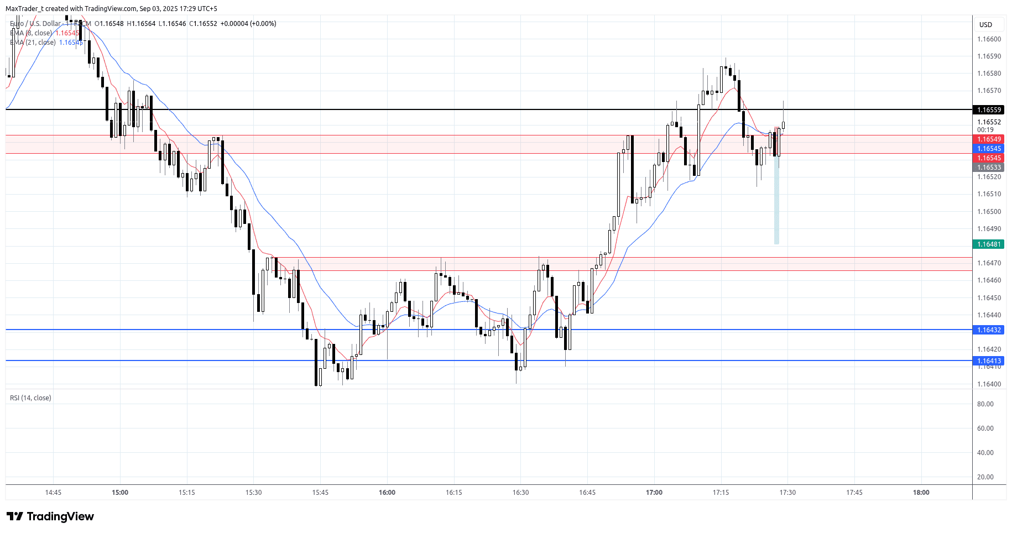Select the EMA (8, close) indicator legend
1012x533 pixels.
coord(32,33)
